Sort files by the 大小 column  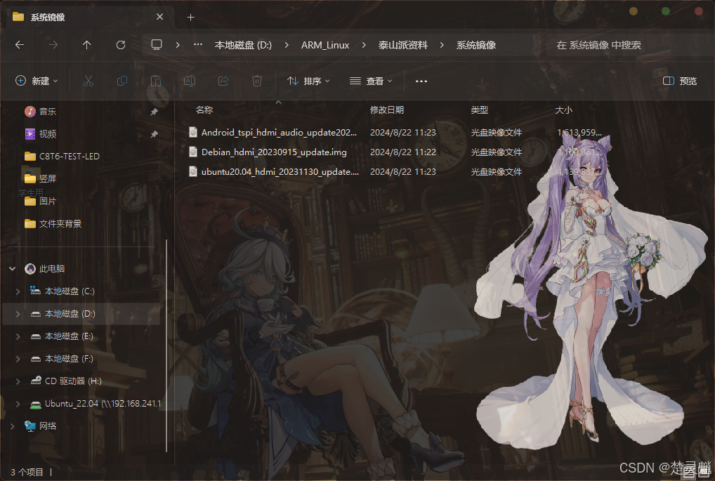click(563, 110)
